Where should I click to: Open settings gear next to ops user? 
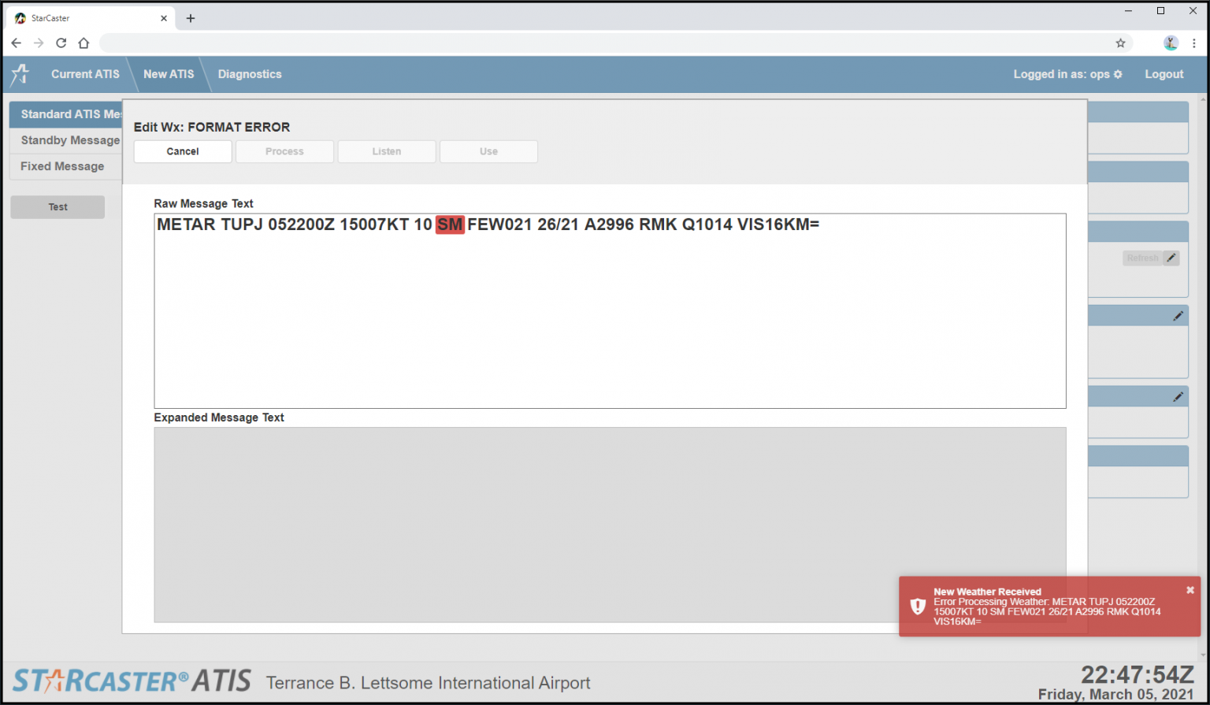(x=1117, y=74)
